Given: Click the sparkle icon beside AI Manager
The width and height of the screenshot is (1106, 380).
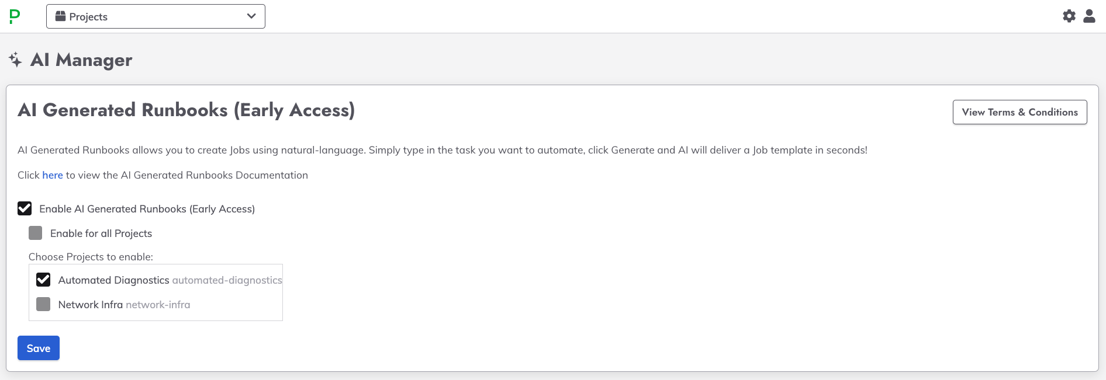Looking at the screenshot, I should coord(16,58).
